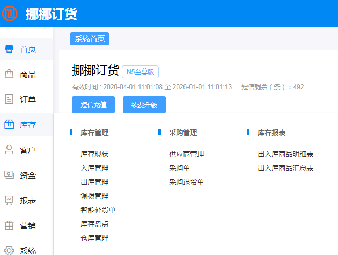Click the System (系统) gear icon
The height and width of the screenshot is (255, 338).
(9, 250)
